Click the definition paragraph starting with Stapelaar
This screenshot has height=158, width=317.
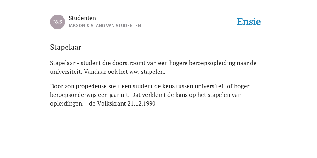[x=153, y=67]
